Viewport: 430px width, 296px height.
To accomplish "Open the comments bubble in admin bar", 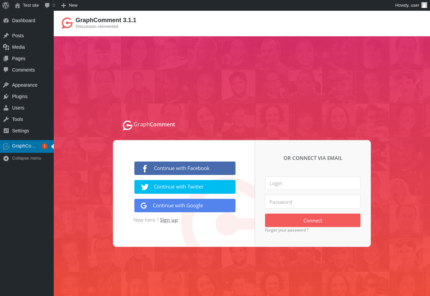I will [47, 5].
